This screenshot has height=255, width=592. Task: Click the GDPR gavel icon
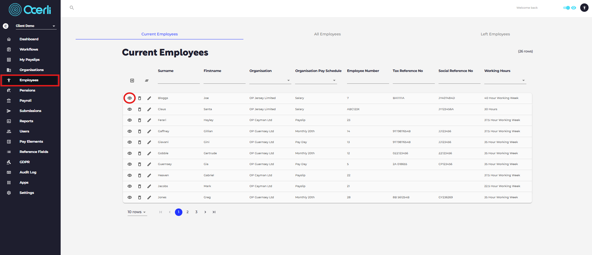pos(9,162)
